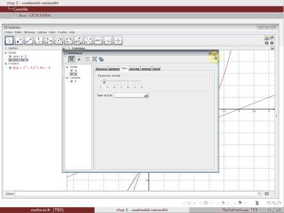Image resolution: width=284 pixels, height=213 pixels.
Task: Toggle visibility of line a in Algebra view
Action: click(10, 56)
